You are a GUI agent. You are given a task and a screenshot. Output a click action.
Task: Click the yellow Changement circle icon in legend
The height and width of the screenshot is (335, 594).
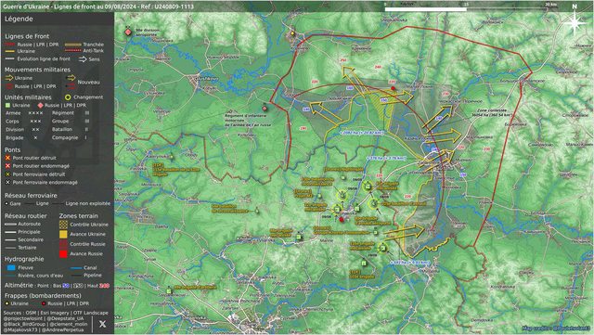[68, 97]
